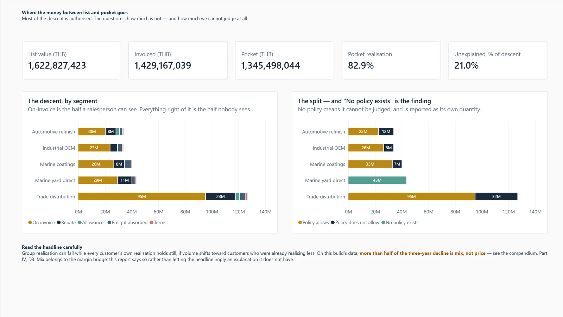The width and height of the screenshot is (563, 317).
Task: Select the Pocket realisation card
Action: [391, 61]
